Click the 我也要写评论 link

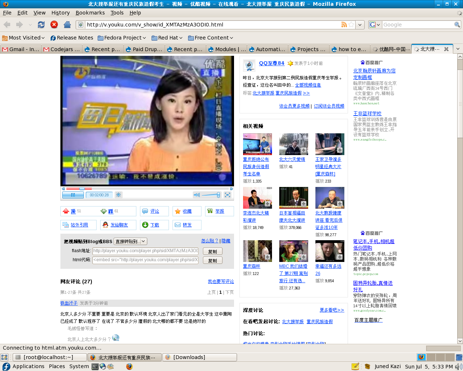pyautogui.click(x=221, y=282)
